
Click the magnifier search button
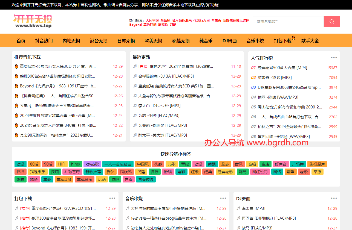click(x=332, y=22)
